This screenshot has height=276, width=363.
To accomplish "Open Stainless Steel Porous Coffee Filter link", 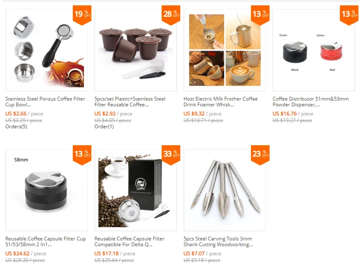I will pos(45,101).
